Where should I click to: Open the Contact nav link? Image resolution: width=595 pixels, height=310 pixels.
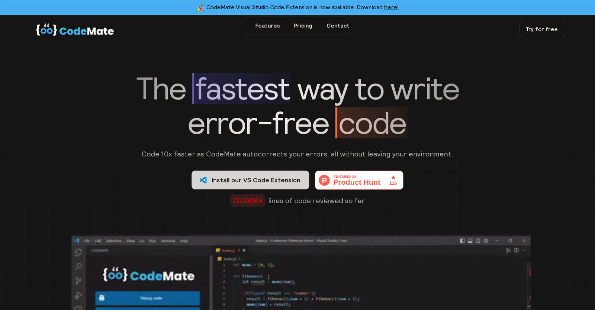tap(338, 26)
